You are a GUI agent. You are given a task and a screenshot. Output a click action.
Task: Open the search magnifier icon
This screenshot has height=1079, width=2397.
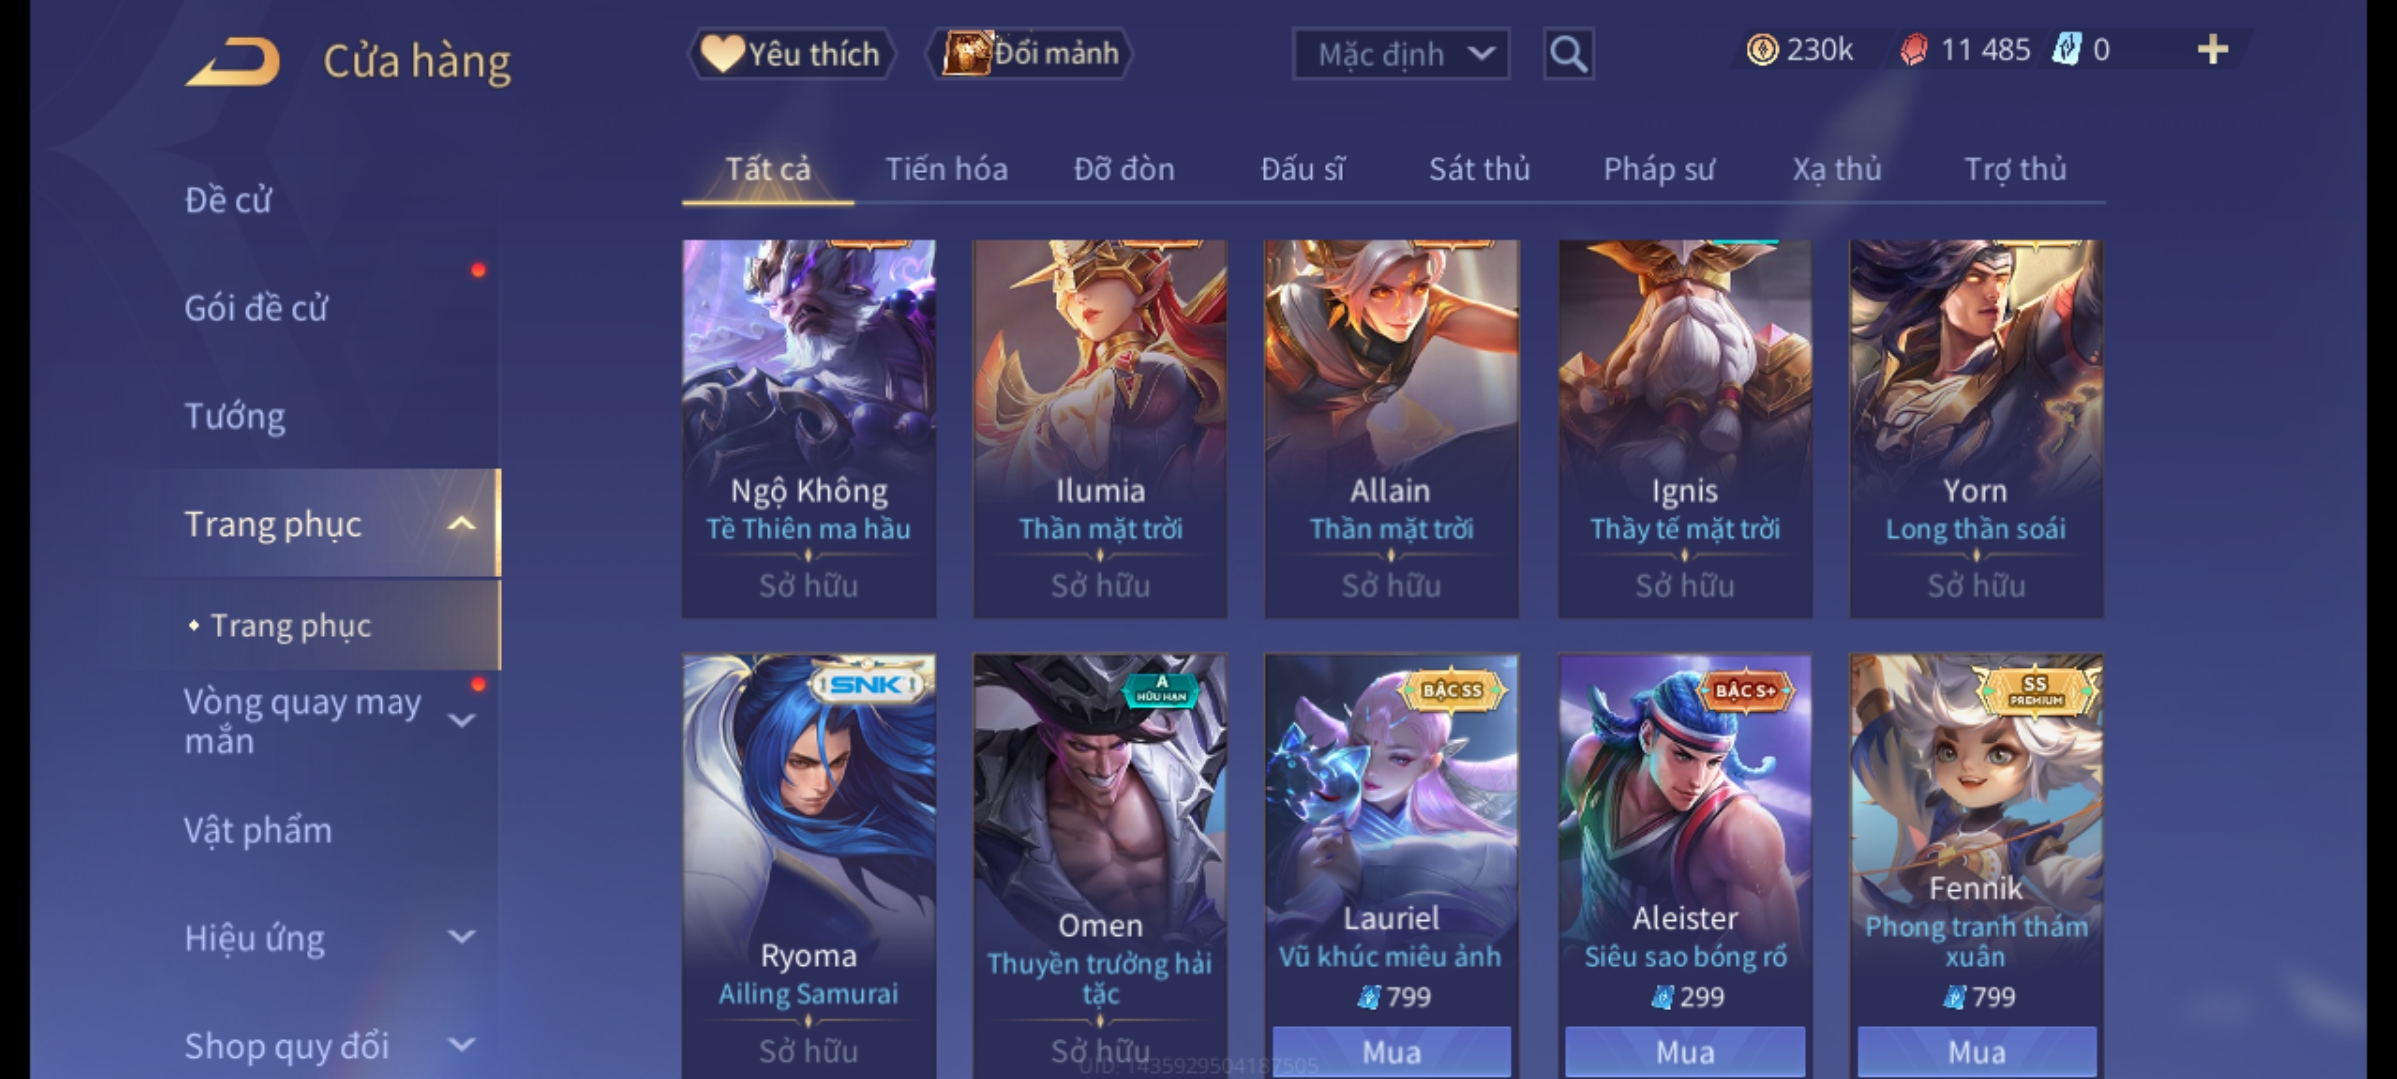(x=1568, y=54)
